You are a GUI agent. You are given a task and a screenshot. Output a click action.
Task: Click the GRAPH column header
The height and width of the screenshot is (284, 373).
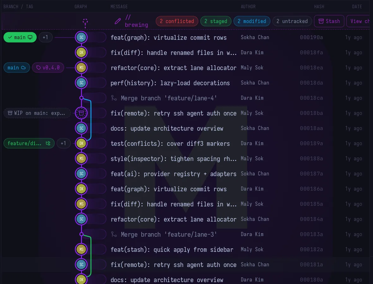(x=81, y=7)
